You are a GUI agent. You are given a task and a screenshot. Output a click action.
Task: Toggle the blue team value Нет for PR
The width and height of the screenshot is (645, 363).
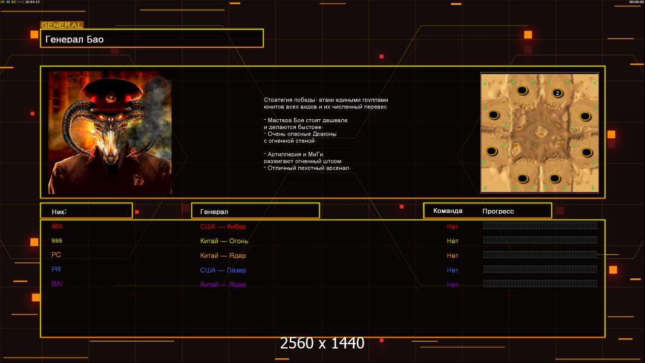point(453,270)
